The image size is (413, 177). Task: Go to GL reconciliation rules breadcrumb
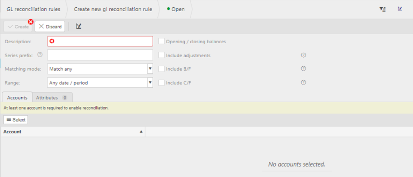(x=33, y=9)
